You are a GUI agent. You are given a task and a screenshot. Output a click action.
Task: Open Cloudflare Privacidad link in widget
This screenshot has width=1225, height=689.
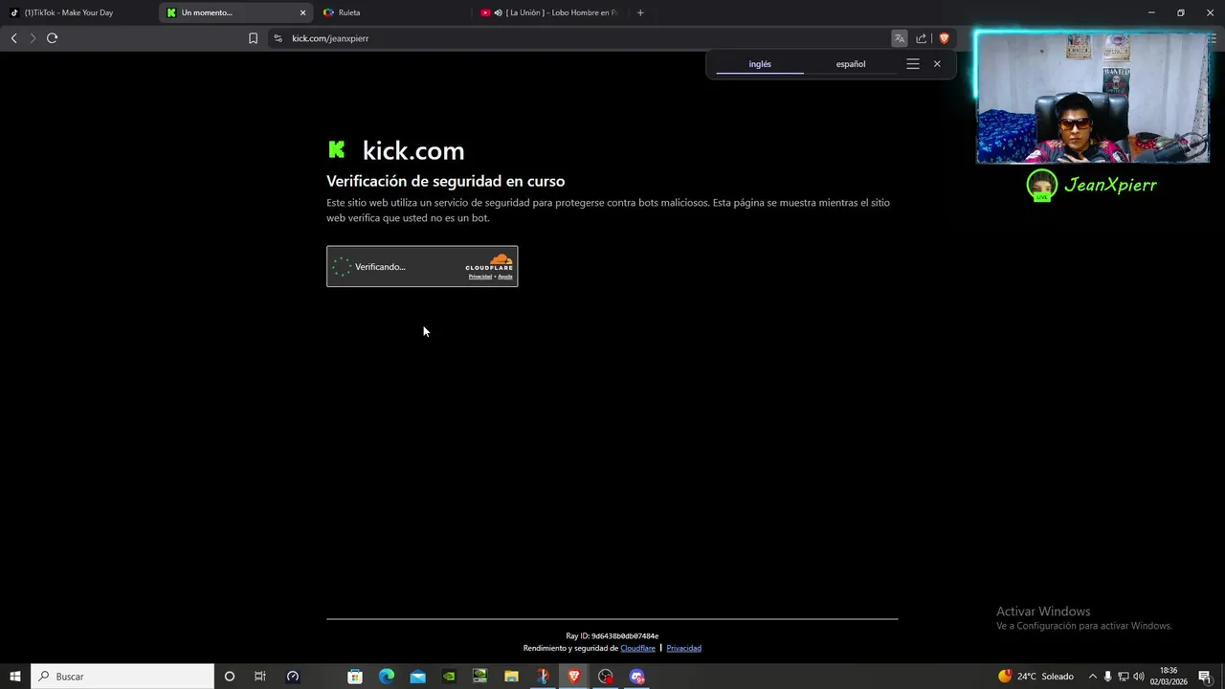(479, 277)
